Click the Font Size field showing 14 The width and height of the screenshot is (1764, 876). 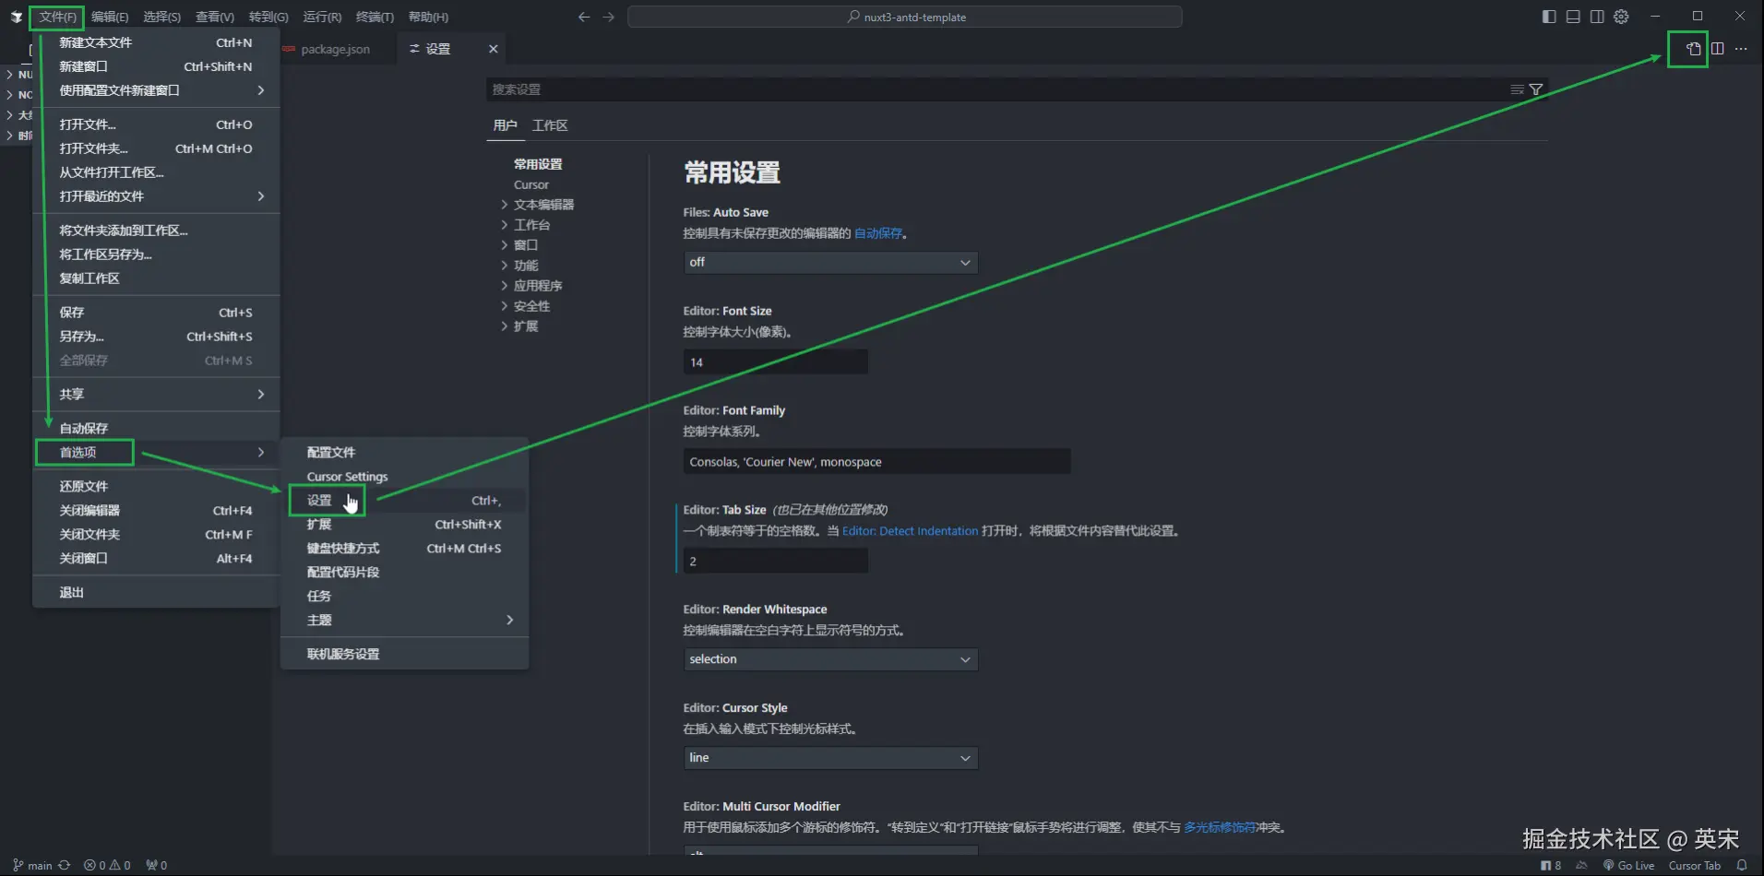click(x=776, y=362)
